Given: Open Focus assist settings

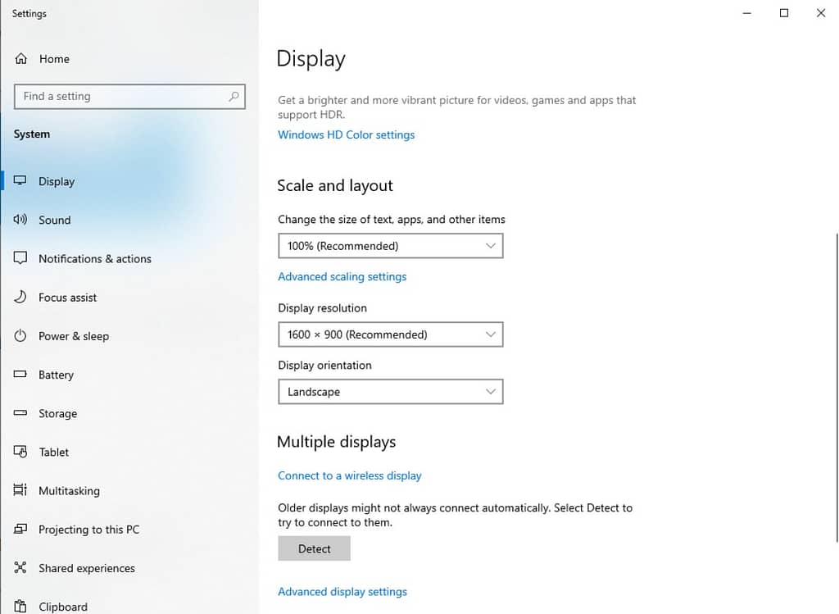Looking at the screenshot, I should coord(67,298).
